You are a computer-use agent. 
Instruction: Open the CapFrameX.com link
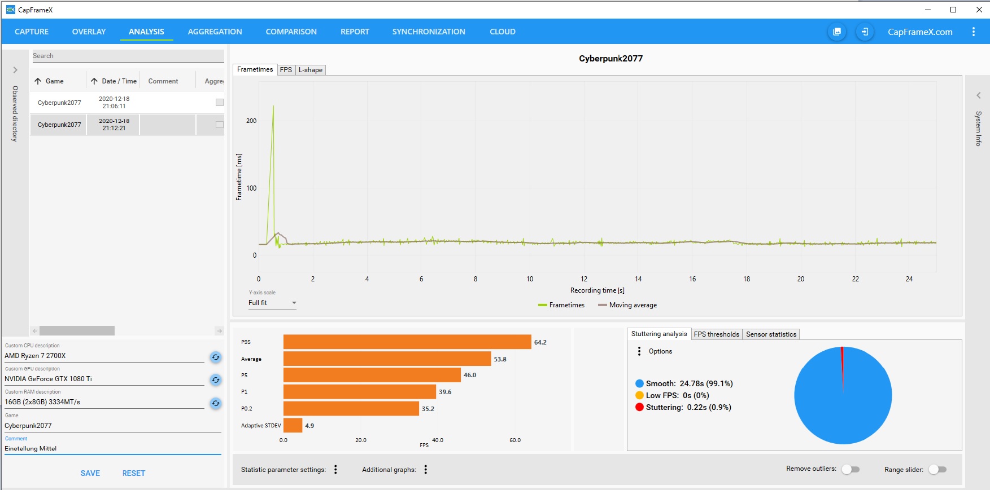pyautogui.click(x=920, y=32)
